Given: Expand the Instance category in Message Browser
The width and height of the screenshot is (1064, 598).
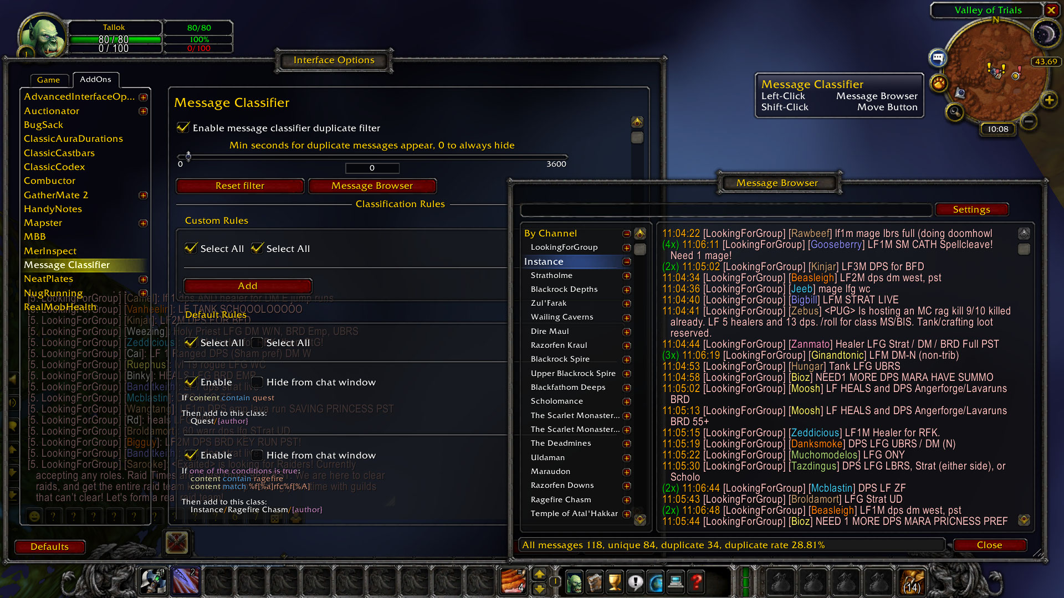Looking at the screenshot, I should (626, 261).
